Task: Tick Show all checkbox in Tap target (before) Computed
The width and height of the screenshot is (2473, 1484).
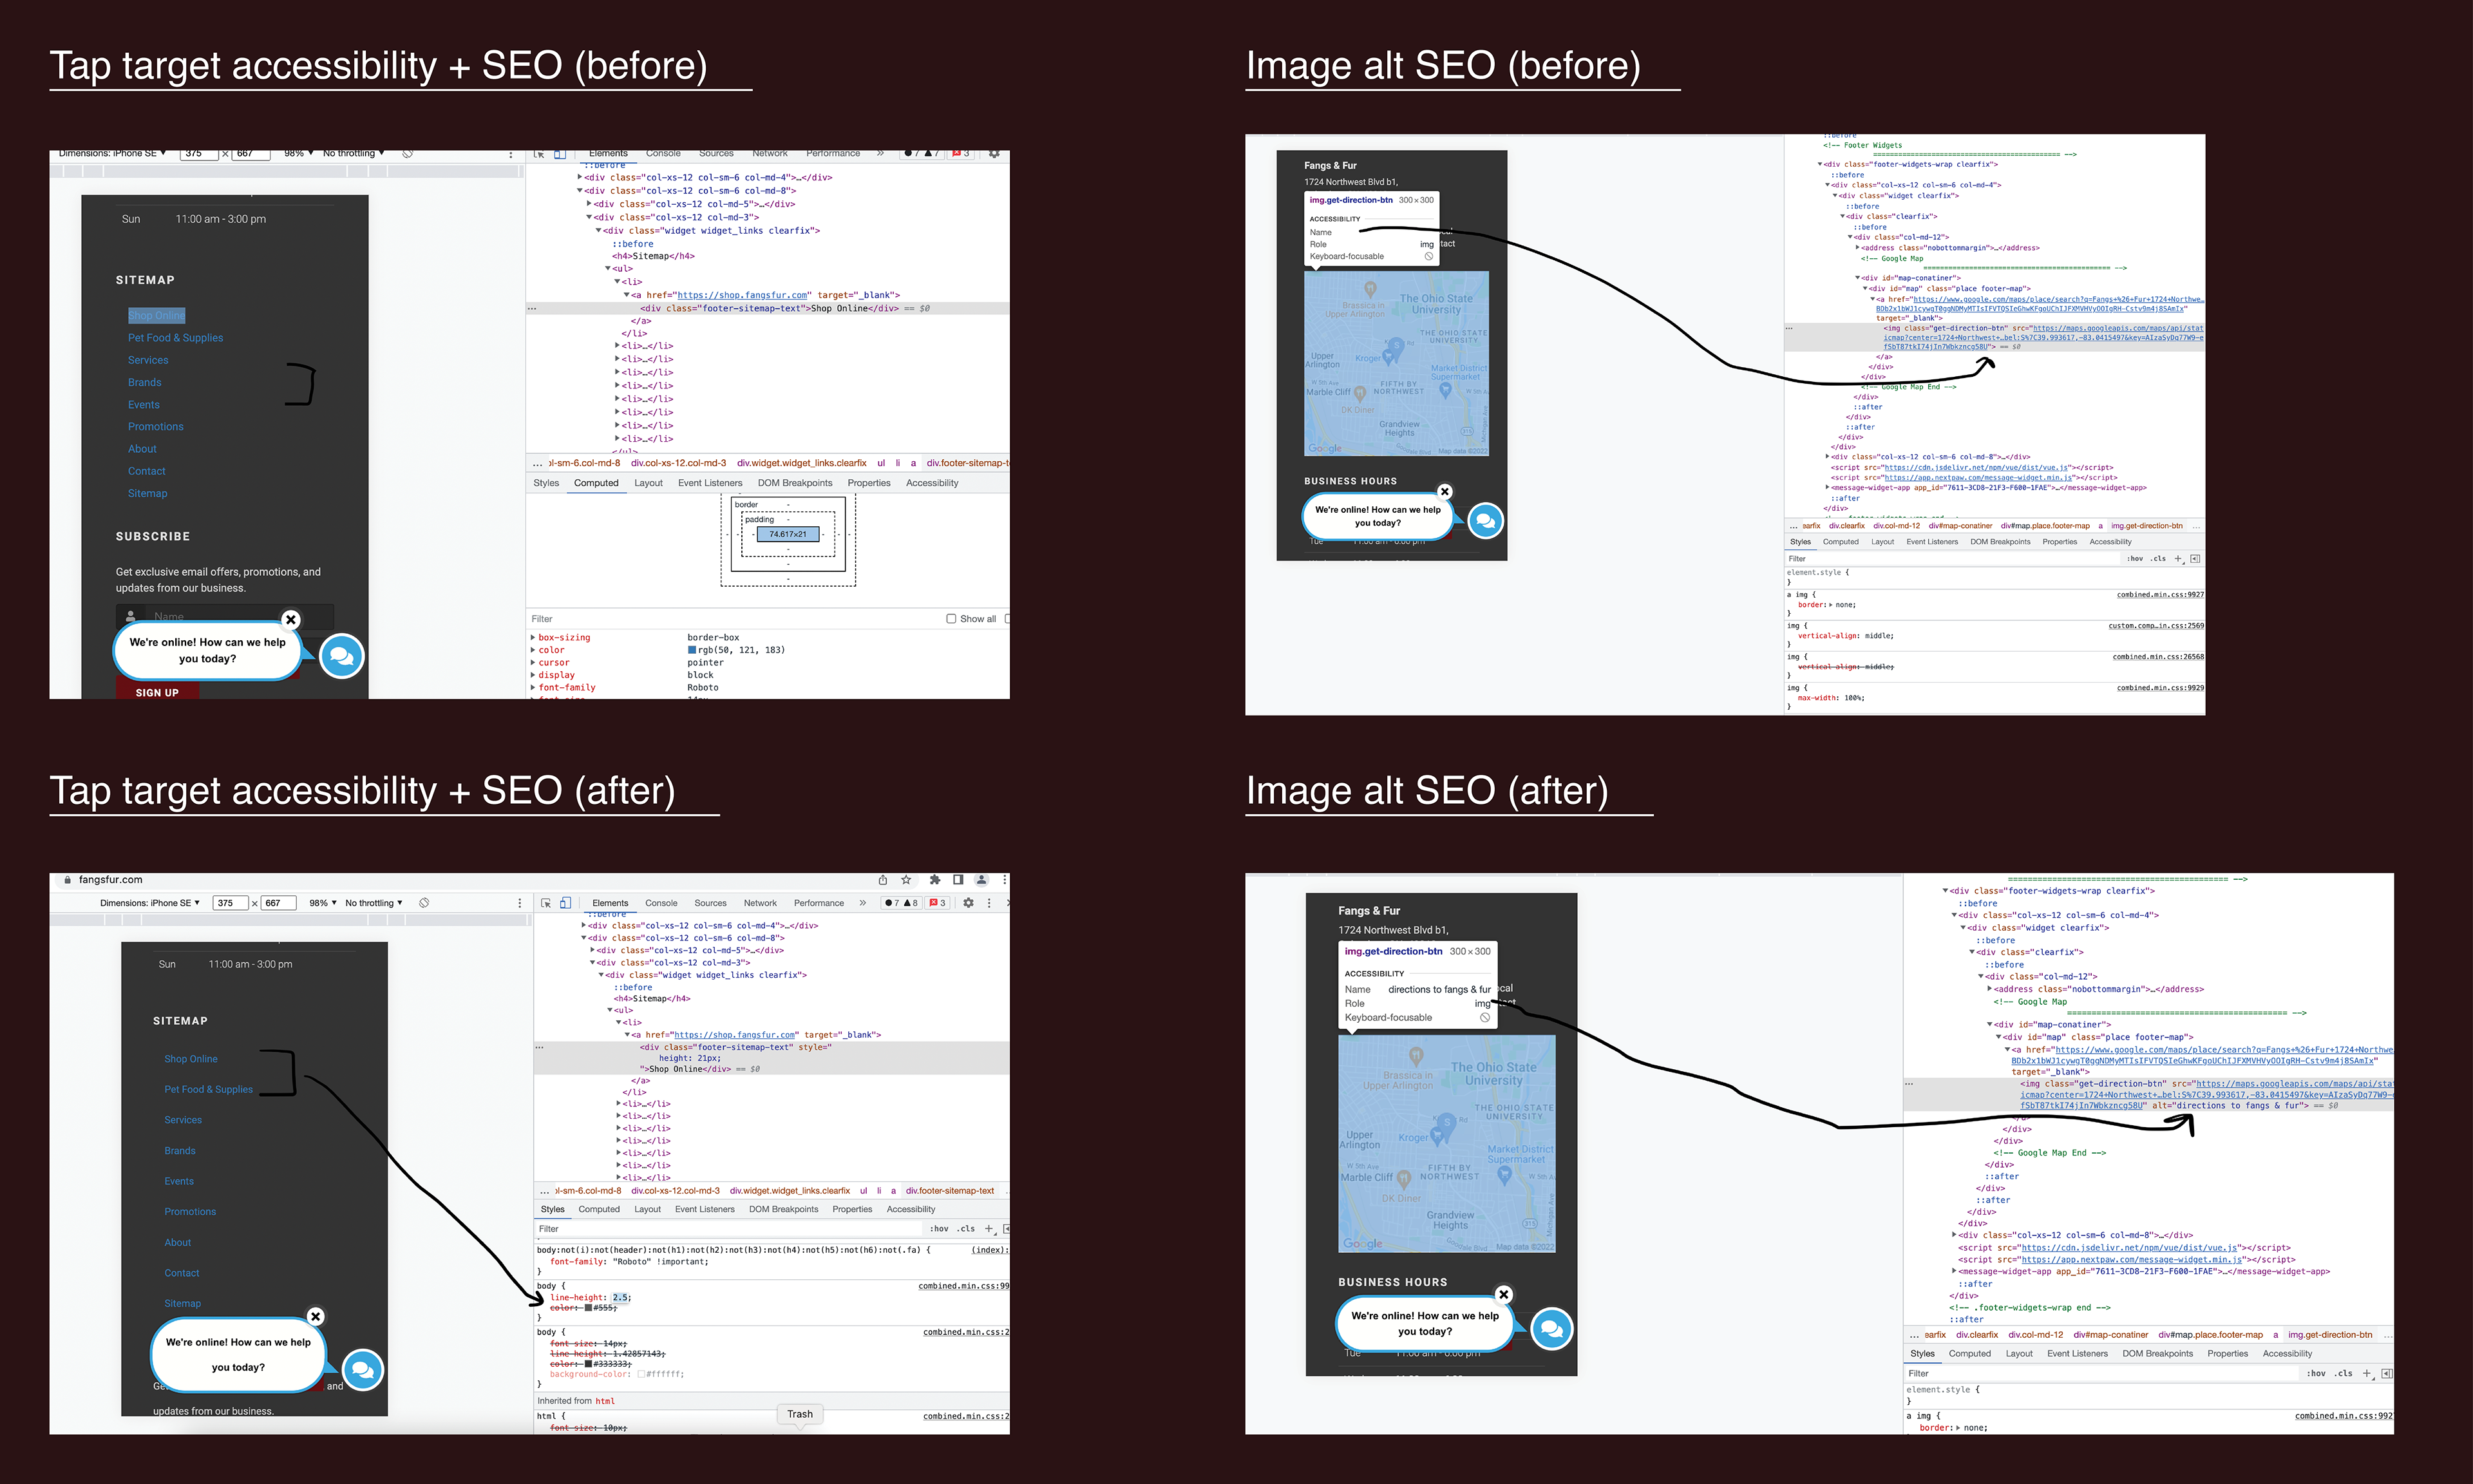Action: pyautogui.click(x=951, y=619)
